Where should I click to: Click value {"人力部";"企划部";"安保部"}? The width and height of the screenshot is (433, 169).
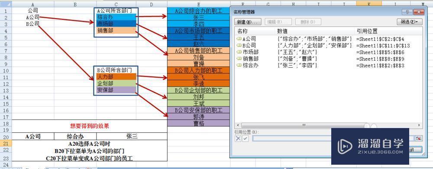coord(314,45)
